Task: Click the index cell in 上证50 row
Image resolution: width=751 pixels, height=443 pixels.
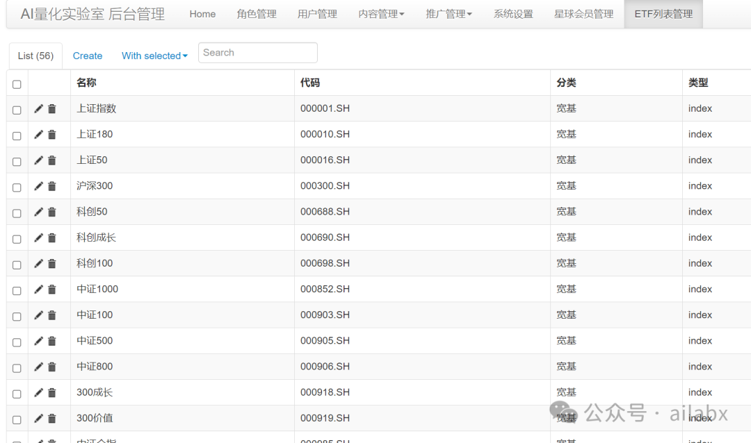Action: pyautogui.click(x=700, y=160)
